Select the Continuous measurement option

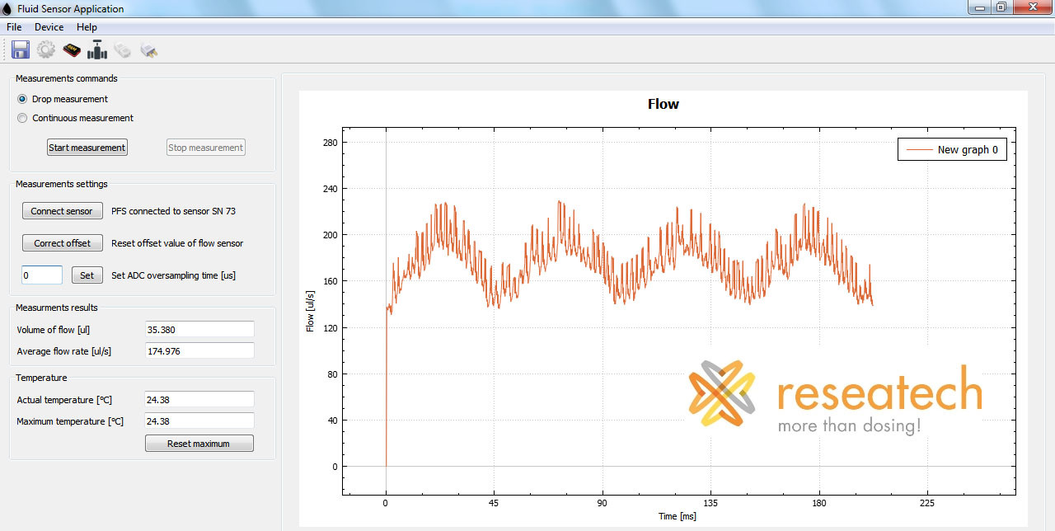[75, 118]
